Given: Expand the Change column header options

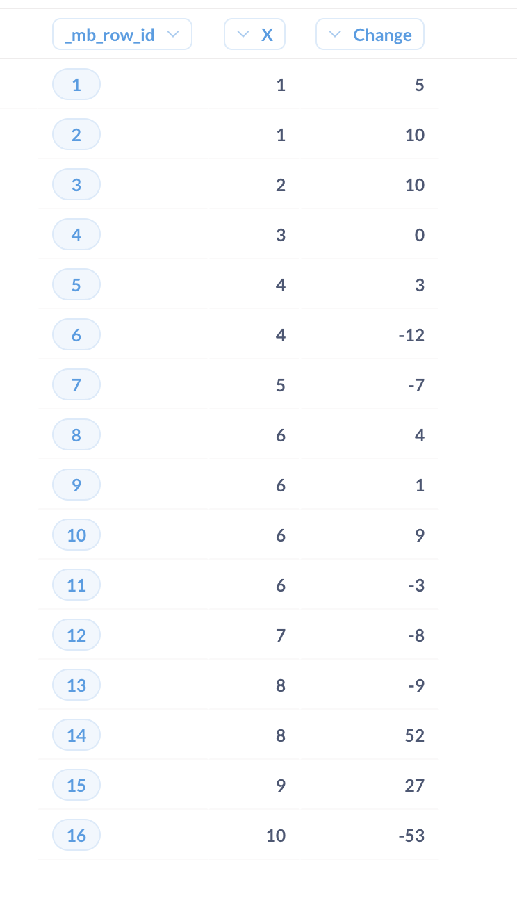Looking at the screenshot, I should [370, 35].
